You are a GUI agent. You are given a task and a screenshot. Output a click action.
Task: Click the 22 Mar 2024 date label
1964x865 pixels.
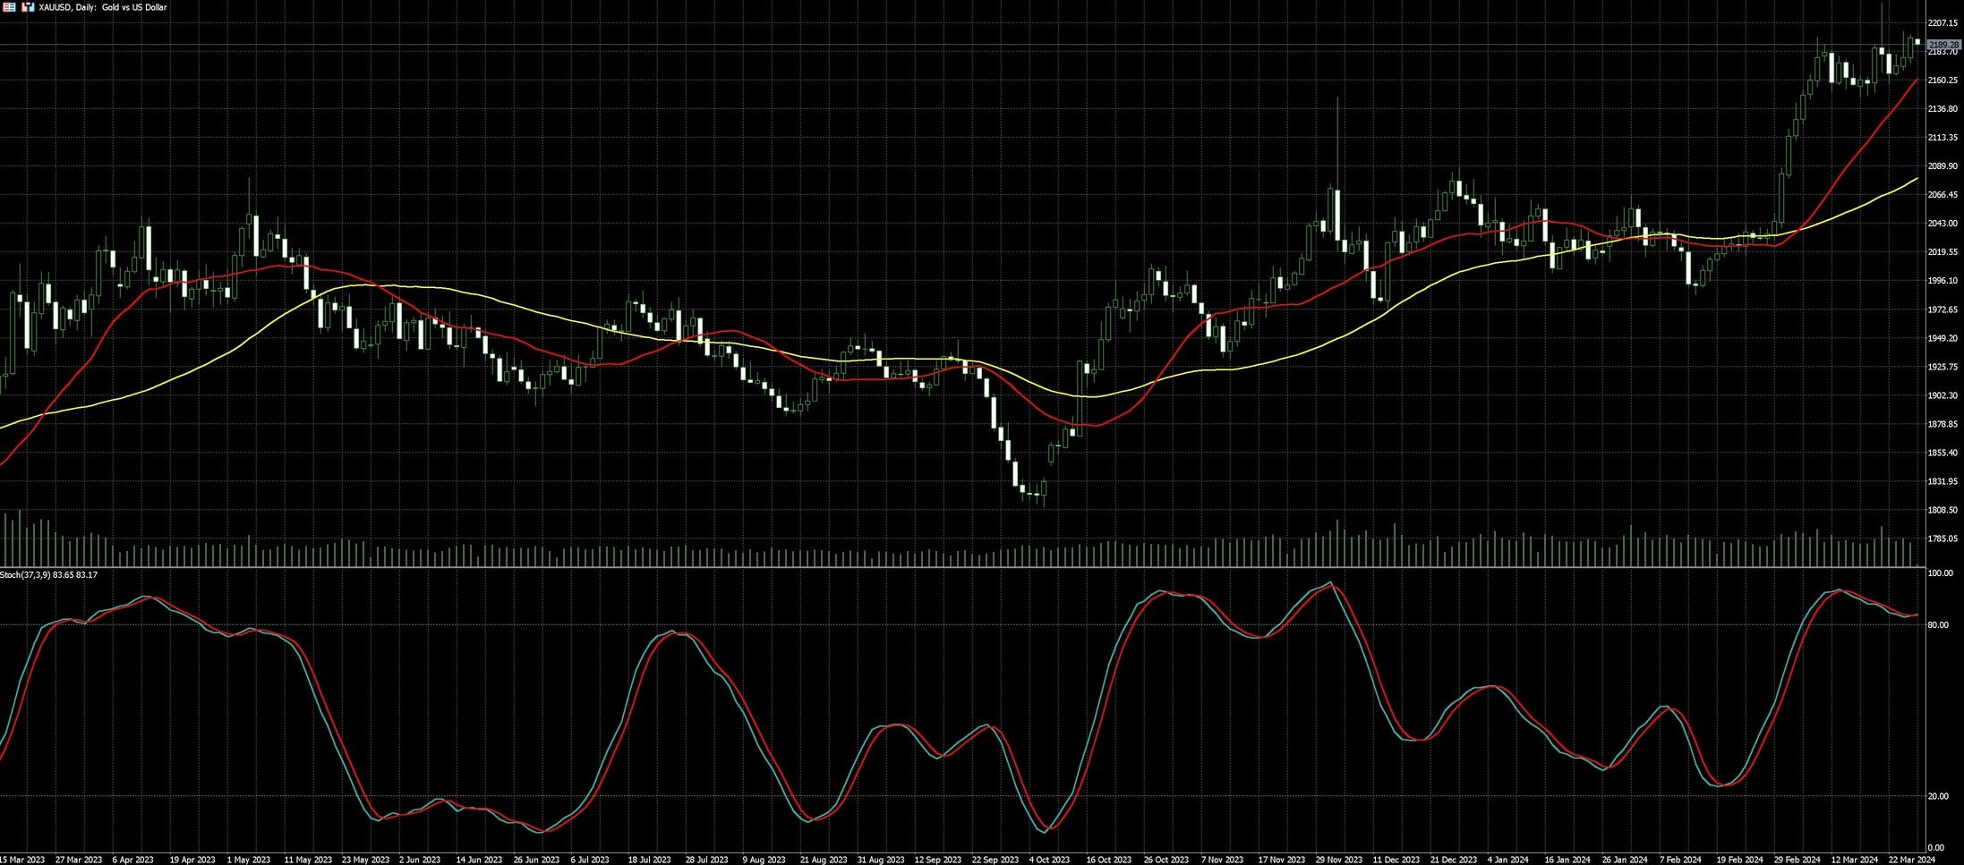click(x=1909, y=860)
